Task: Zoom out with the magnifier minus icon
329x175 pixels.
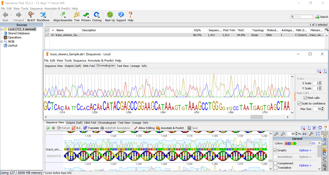Action: pyautogui.click(x=283, y=134)
